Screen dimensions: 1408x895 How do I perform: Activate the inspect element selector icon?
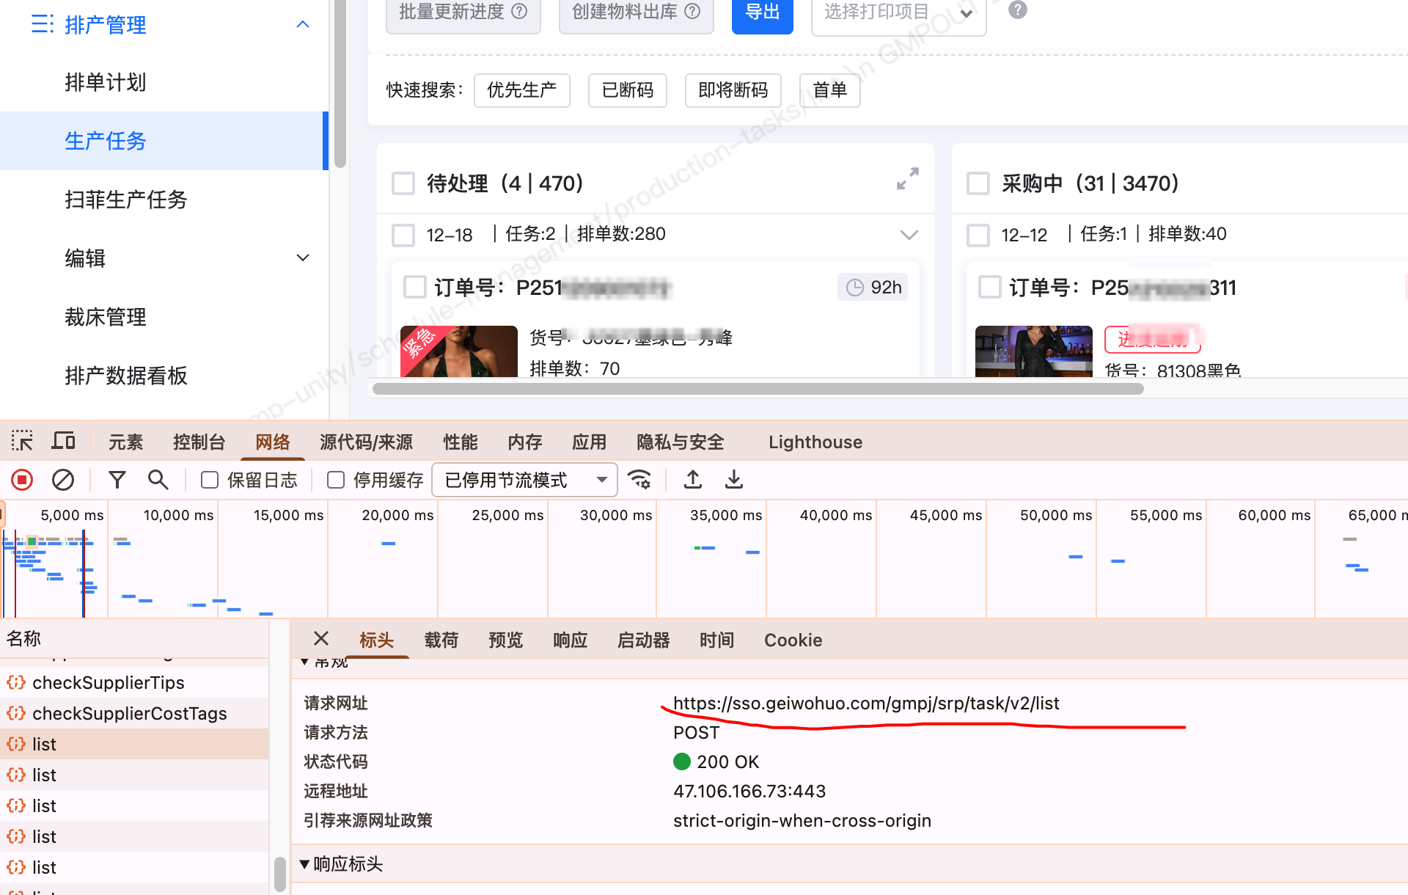click(x=22, y=442)
